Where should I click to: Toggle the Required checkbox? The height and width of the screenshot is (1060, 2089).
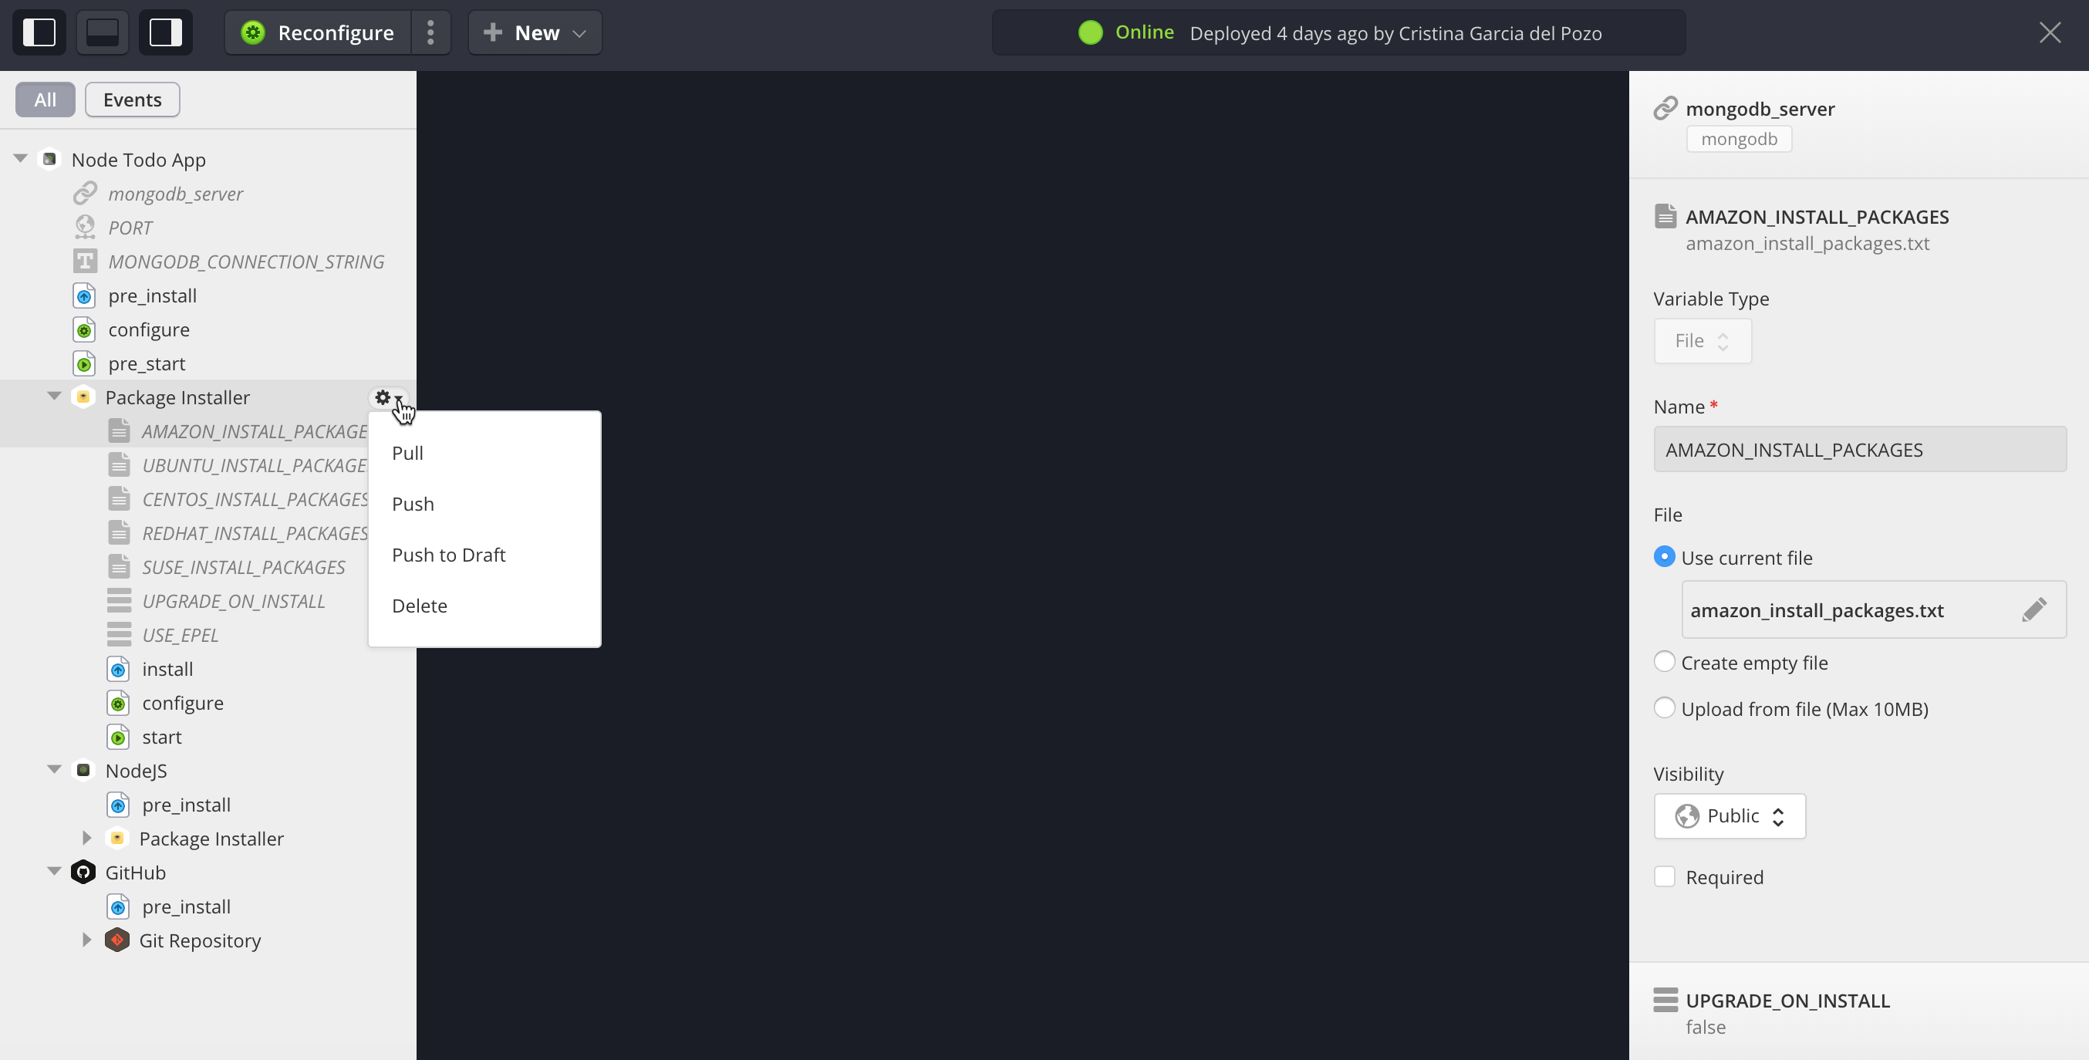(x=1666, y=876)
